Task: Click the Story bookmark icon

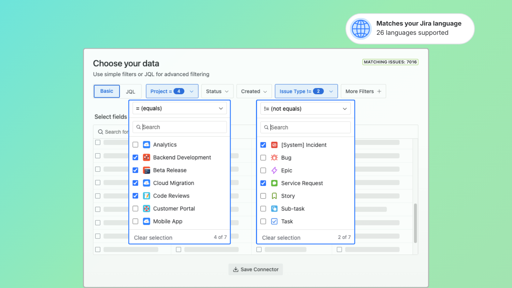Action: coord(274,196)
